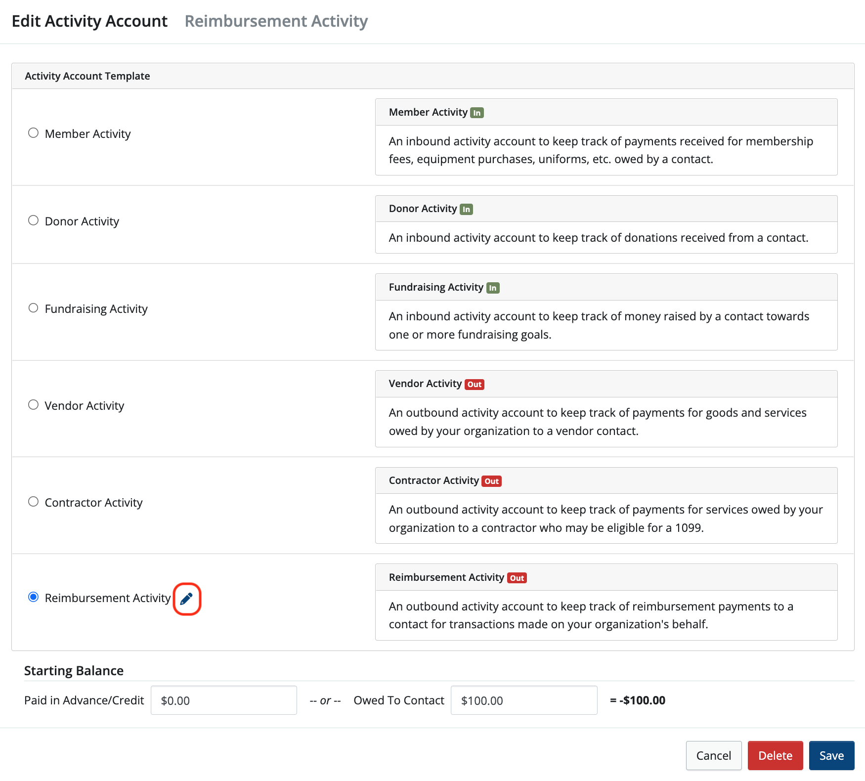Select the Member Activity radio button

coord(33,133)
